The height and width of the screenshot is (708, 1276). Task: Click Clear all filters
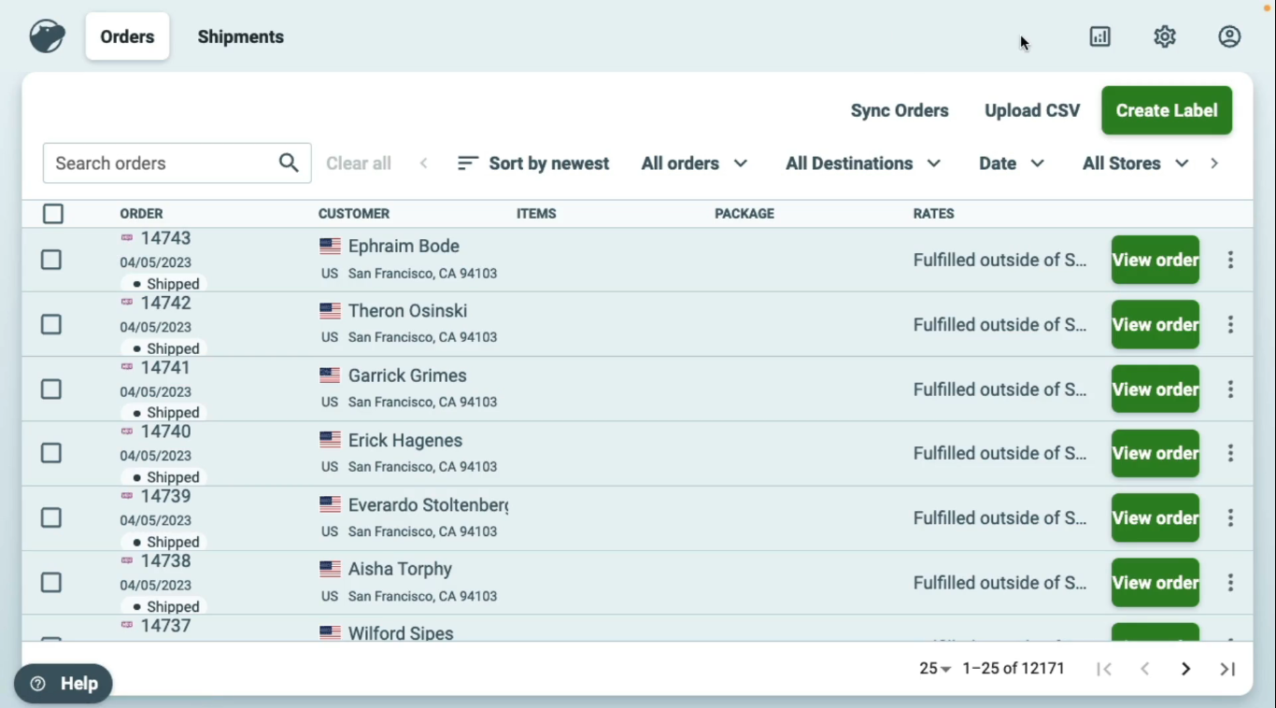(359, 163)
